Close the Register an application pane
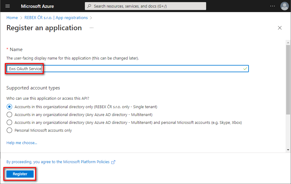This screenshot has height=184, width=291. pos(280,28)
